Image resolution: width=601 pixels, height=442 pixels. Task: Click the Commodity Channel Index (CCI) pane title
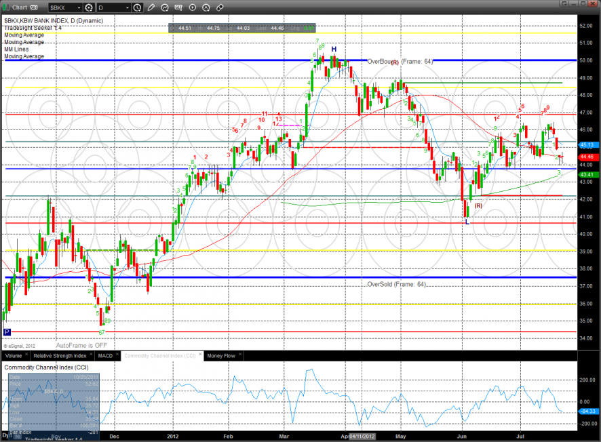46,367
